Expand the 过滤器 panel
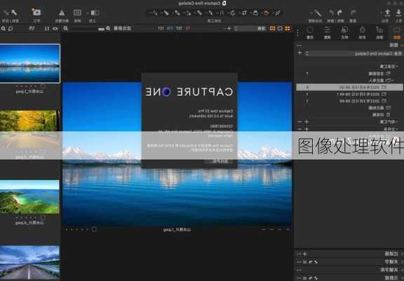Screen dimensions: 404x281 click(x=402, y=254)
